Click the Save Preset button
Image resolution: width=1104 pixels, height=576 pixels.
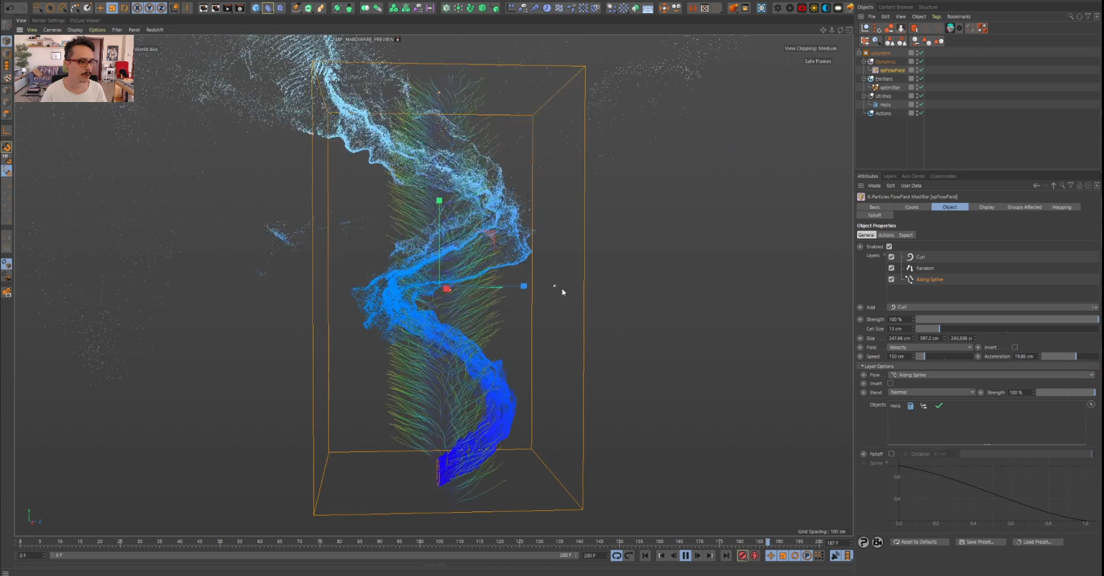[980, 542]
